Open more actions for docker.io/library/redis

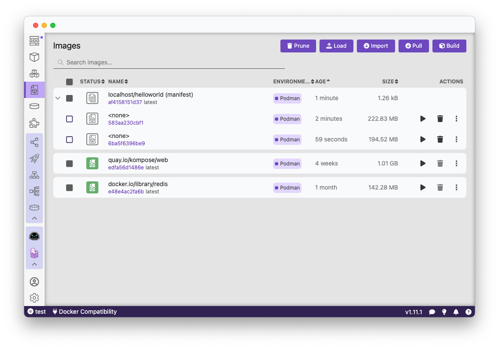click(456, 187)
